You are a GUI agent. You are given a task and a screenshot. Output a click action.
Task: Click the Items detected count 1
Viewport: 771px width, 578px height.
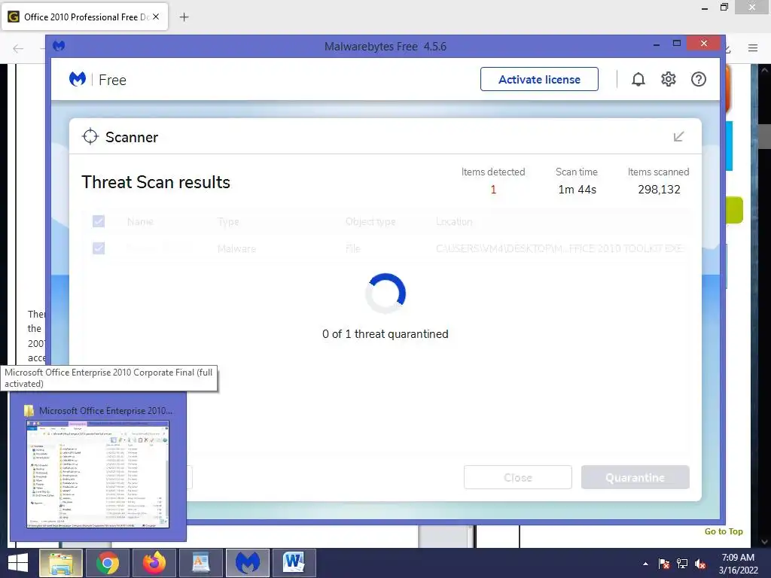click(x=493, y=190)
